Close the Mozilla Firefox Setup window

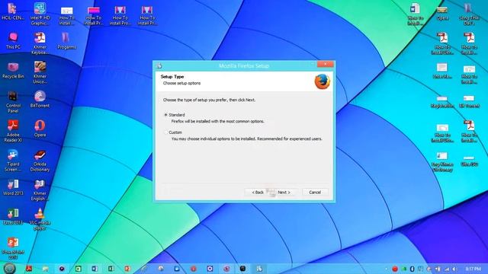pyautogui.click(x=326, y=64)
